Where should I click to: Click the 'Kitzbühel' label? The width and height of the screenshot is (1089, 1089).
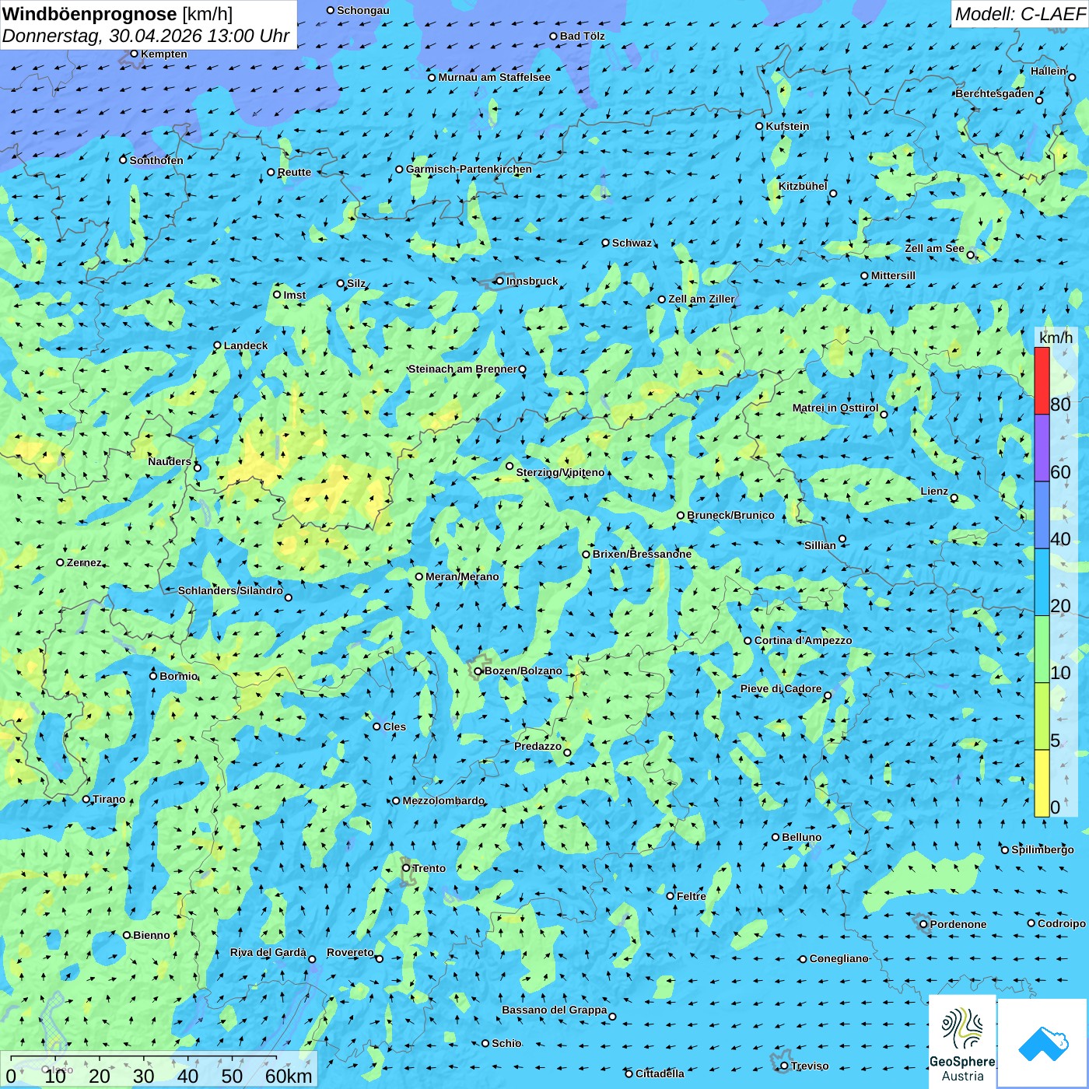(x=803, y=186)
